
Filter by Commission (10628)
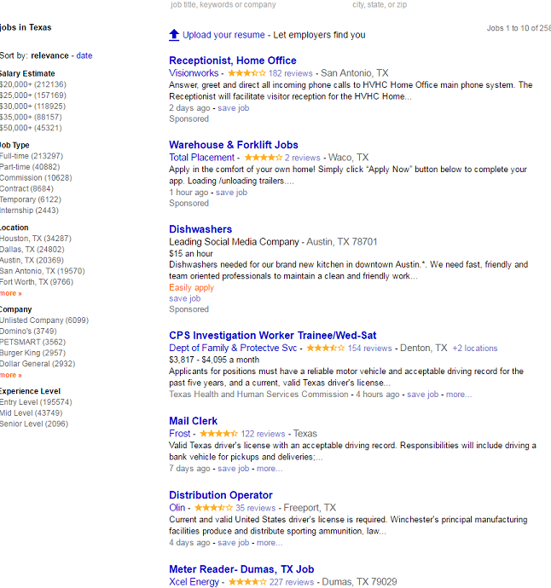pos(36,178)
